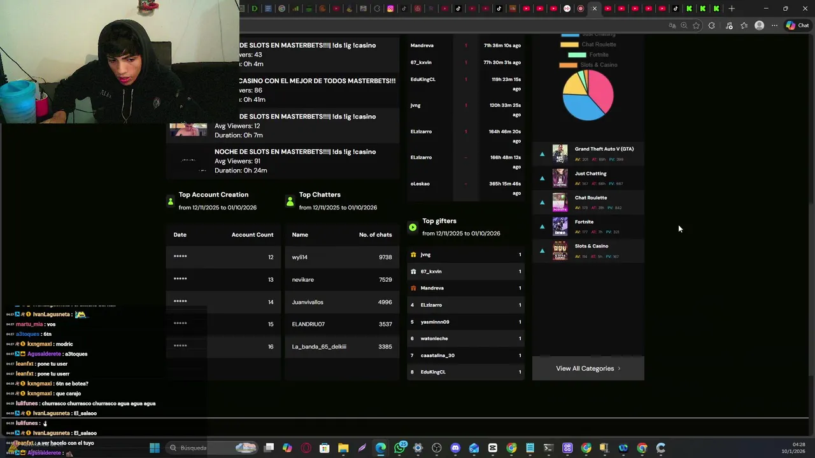Open the Grand Theft Auto V thumbnail
The image size is (815, 458).
(560, 154)
